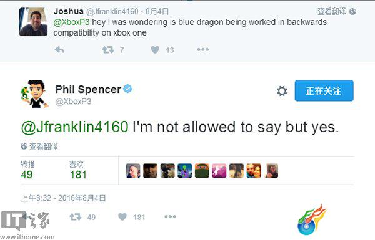Toggle the blue 正在关注 following button
The width and height of the screenshot is (375, 240).
click(x=324, y=90)
